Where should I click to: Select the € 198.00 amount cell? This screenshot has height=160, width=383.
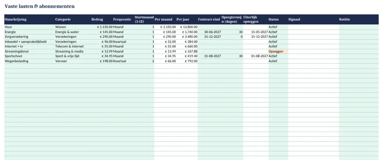pyautogui.click(x=102, y=61)
